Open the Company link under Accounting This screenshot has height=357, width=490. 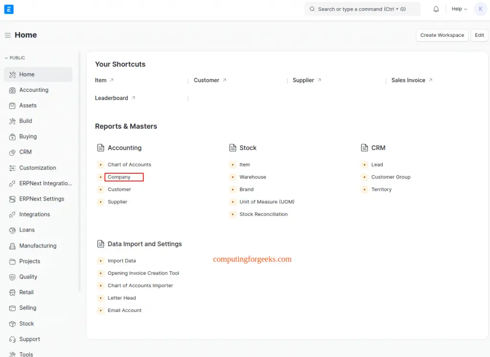[119, 177]
